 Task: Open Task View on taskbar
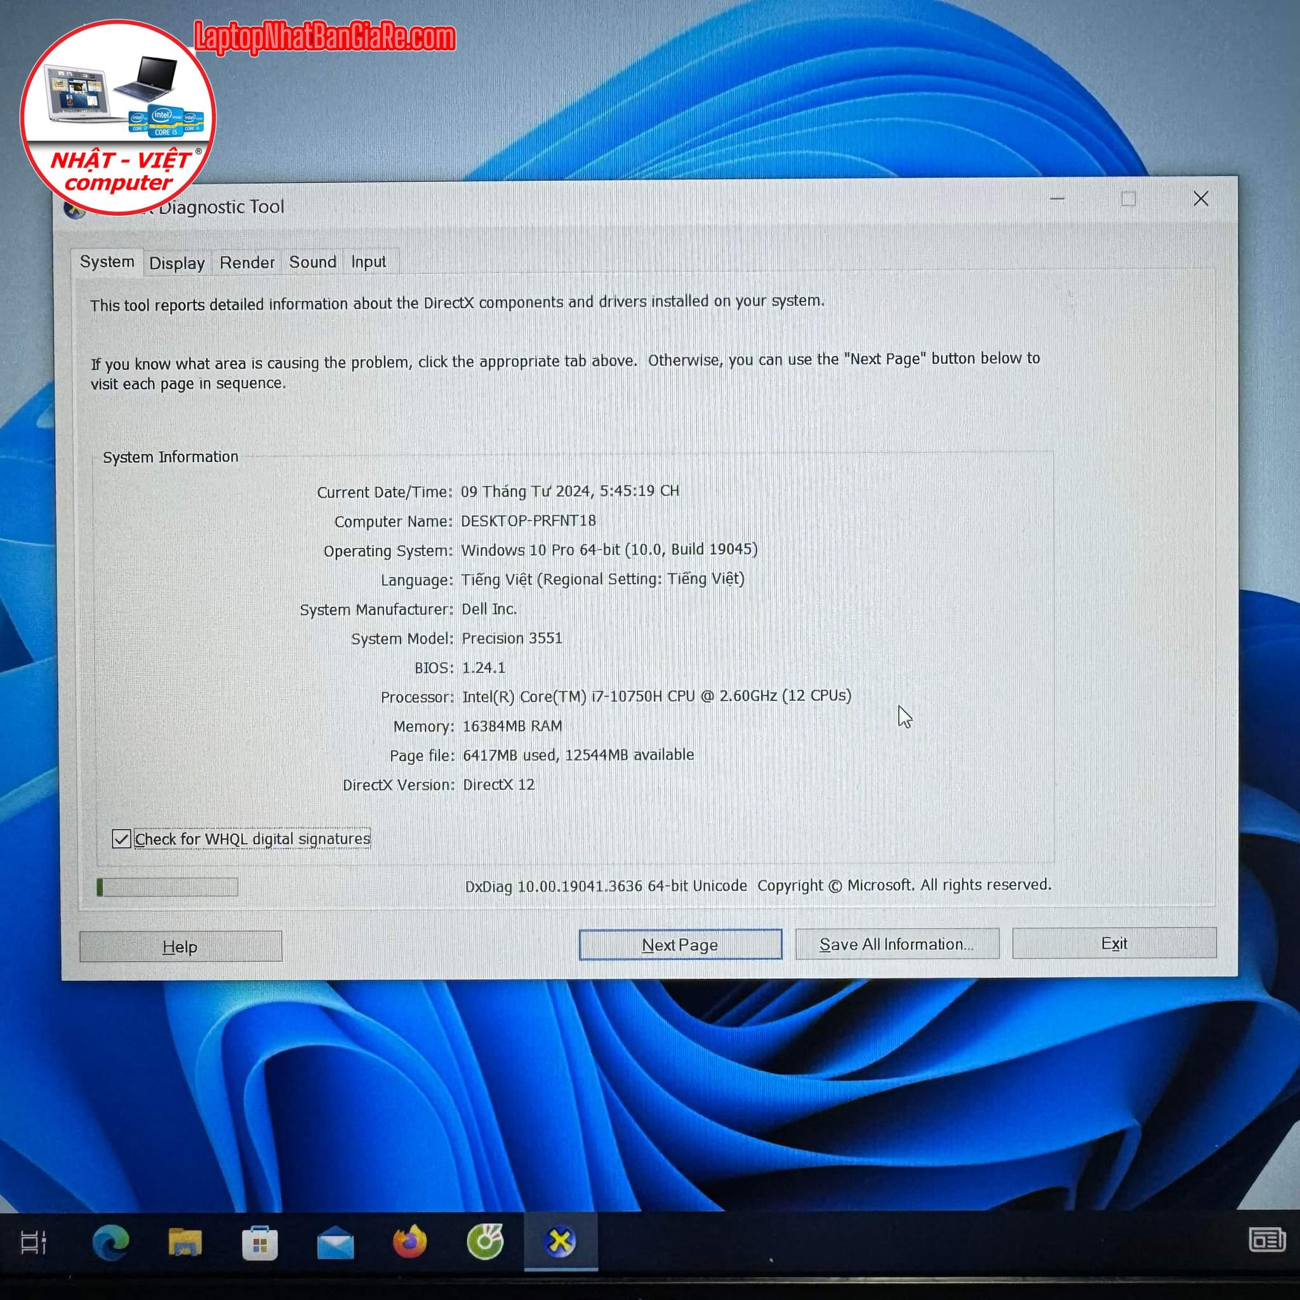point(33,1242)
